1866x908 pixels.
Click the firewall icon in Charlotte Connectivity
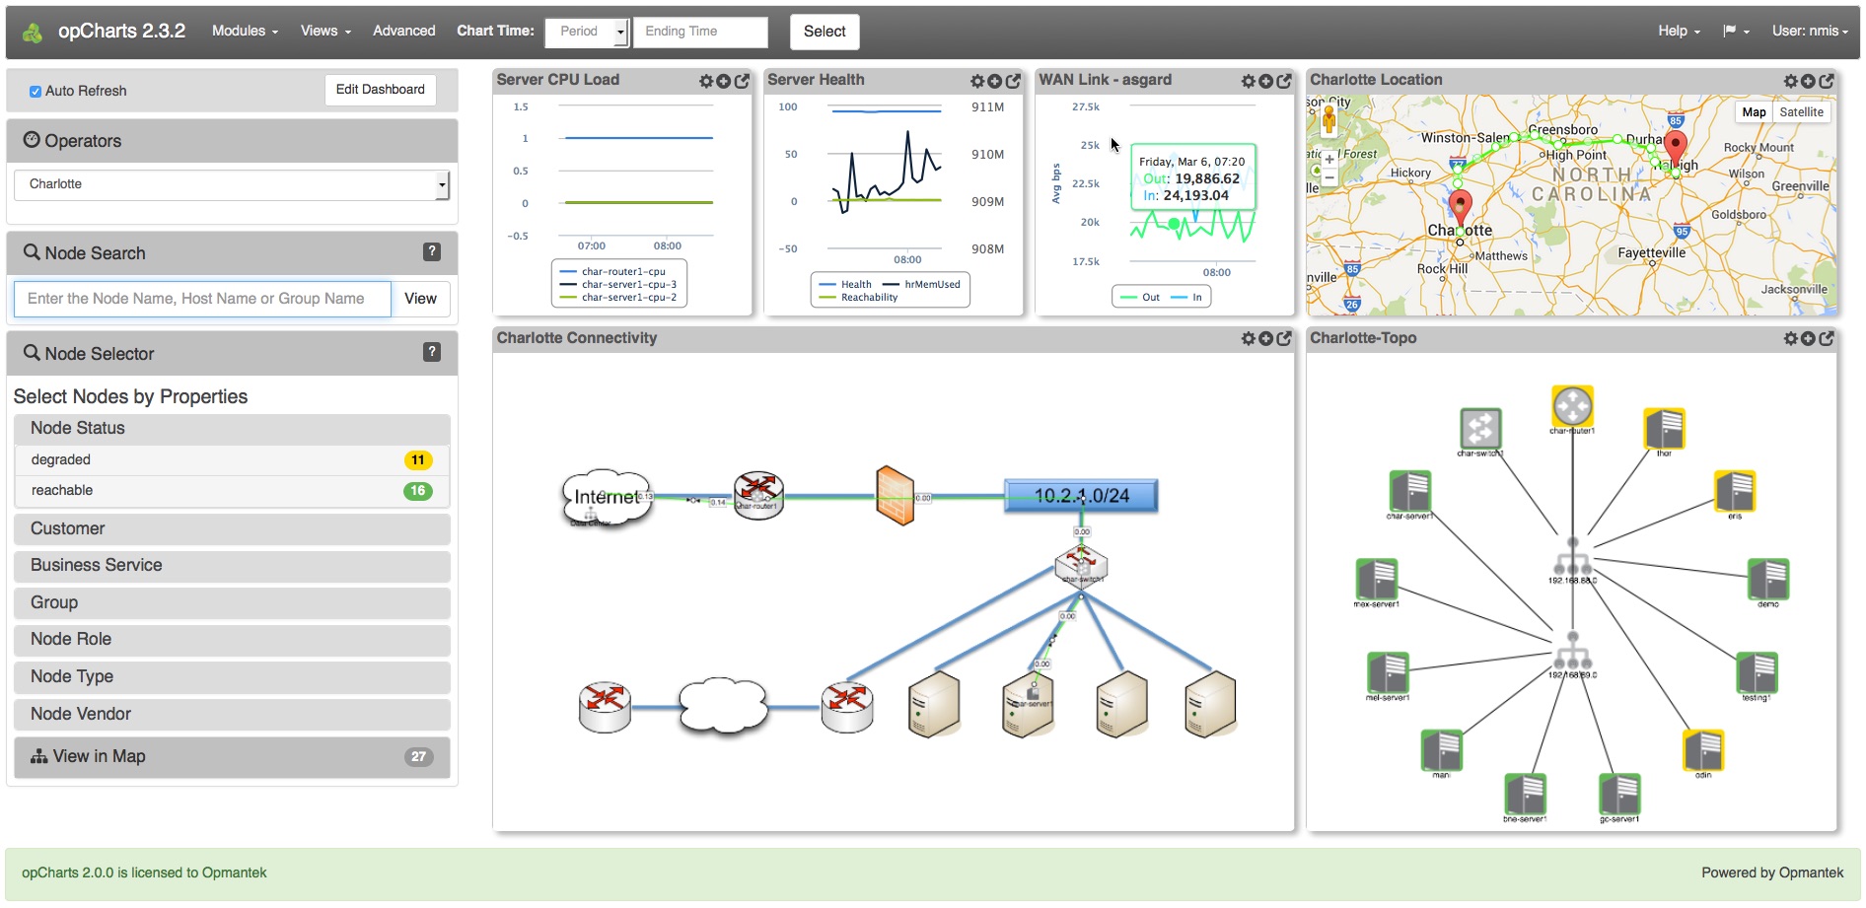pos(896,495)
